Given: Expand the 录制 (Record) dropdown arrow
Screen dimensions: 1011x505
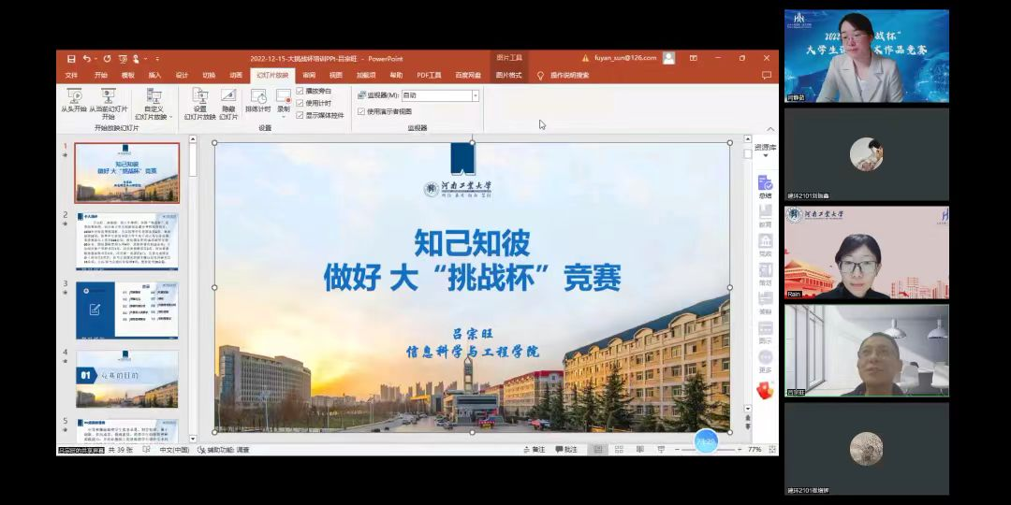Looking at the screenshot, I should [x=284, y=117].
